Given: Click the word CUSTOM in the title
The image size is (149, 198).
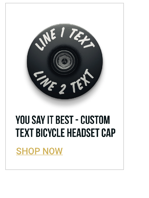Looking at the screenshot, I should 95,120.
